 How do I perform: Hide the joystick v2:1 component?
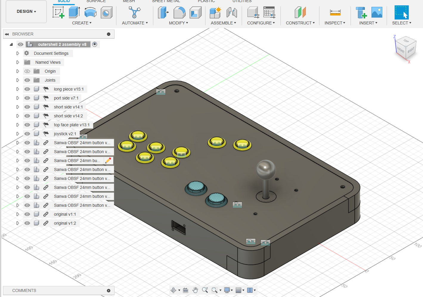pos(27,133)
